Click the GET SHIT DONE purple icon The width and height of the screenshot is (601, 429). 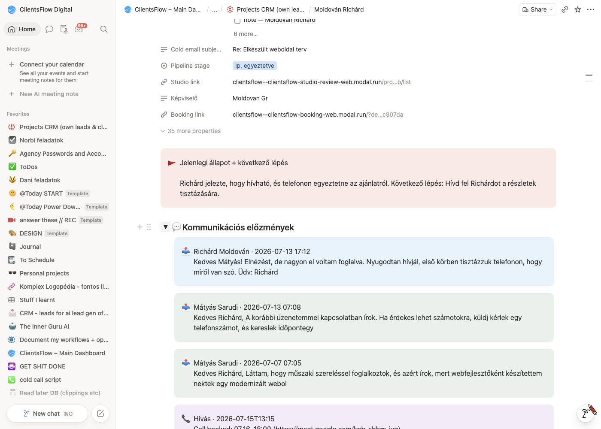12,366
